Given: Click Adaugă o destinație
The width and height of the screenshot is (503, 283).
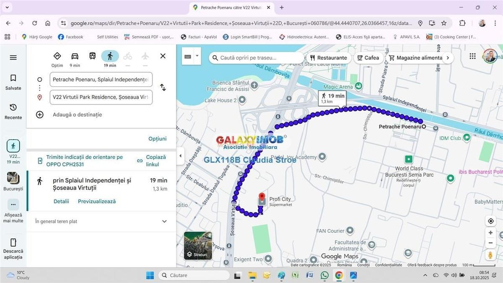Looking at the screenshot, I should click(x=77, y=114).
